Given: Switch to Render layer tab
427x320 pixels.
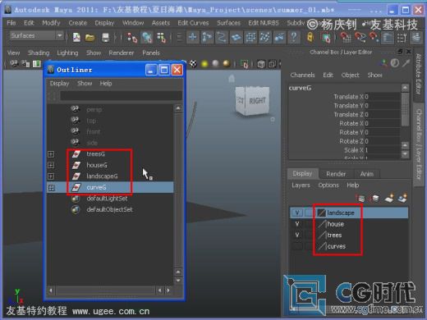Looking at the screenshot, I should (336, 174).
